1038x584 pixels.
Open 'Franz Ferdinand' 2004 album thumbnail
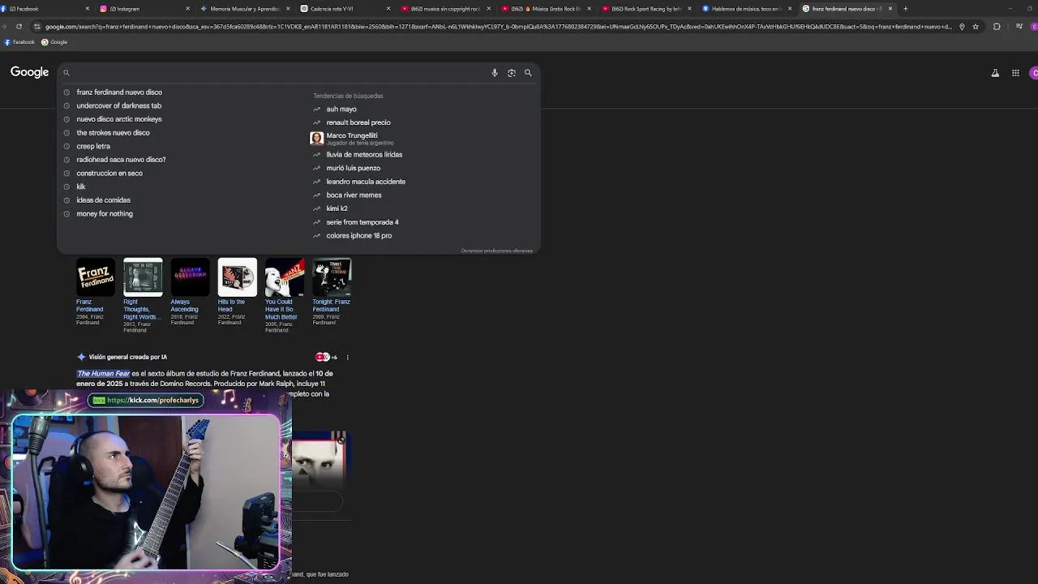[x=96, y=277]
